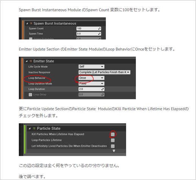Click the Loop Delay value field
Screen dimensions: 196x180
pyautogui.click(x=91, y=95)
